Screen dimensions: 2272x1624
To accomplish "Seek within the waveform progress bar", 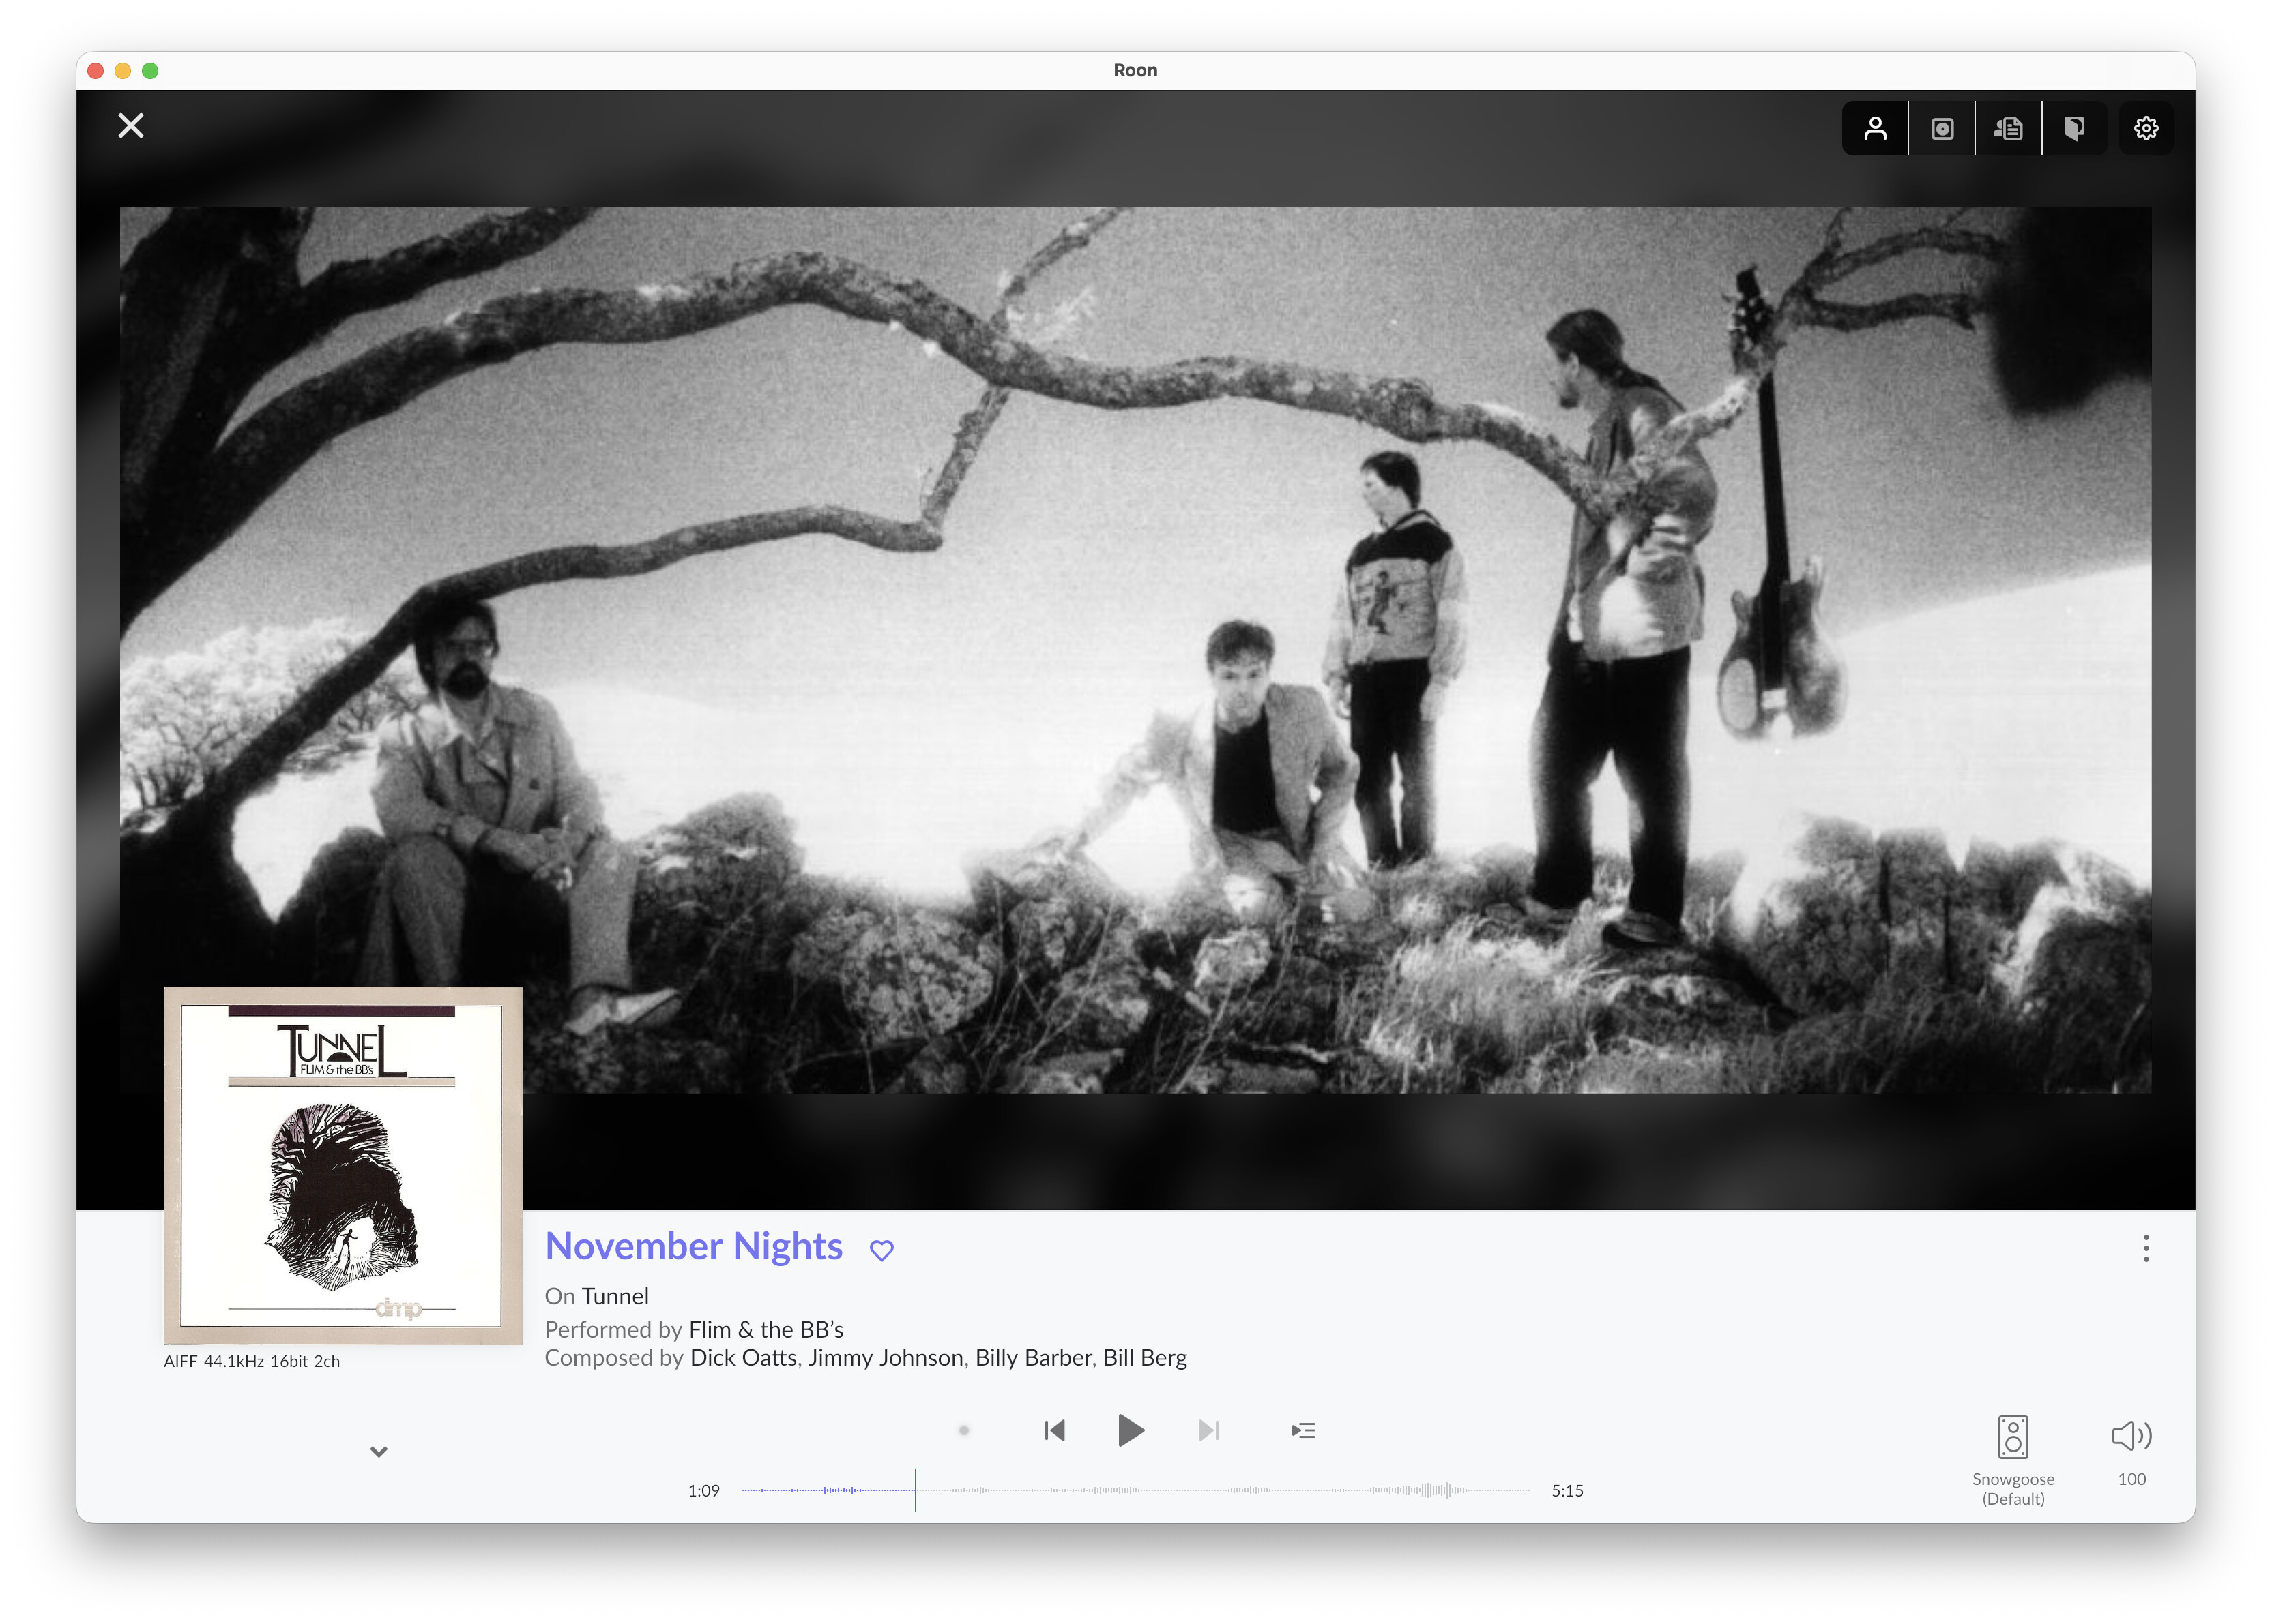I will [1135, 1490].
